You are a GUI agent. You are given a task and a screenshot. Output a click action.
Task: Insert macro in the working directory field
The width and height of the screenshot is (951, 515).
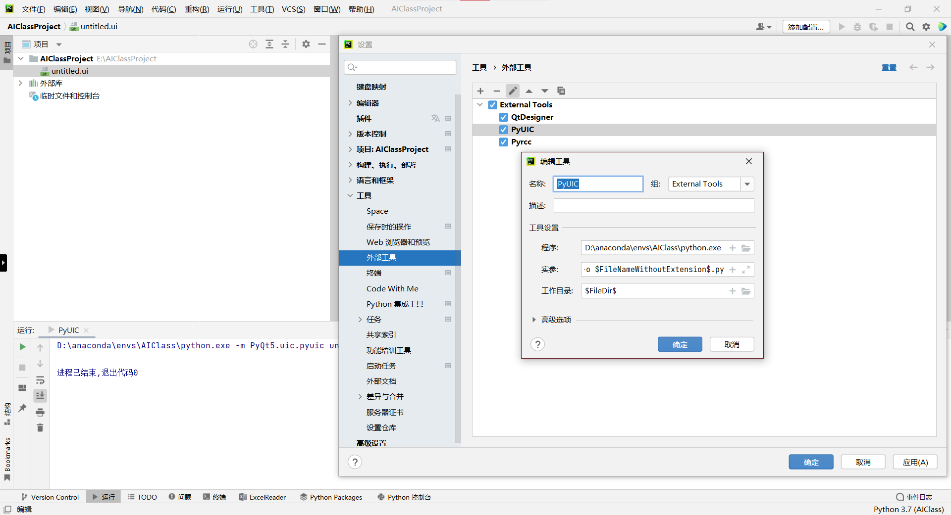point(733,291)
